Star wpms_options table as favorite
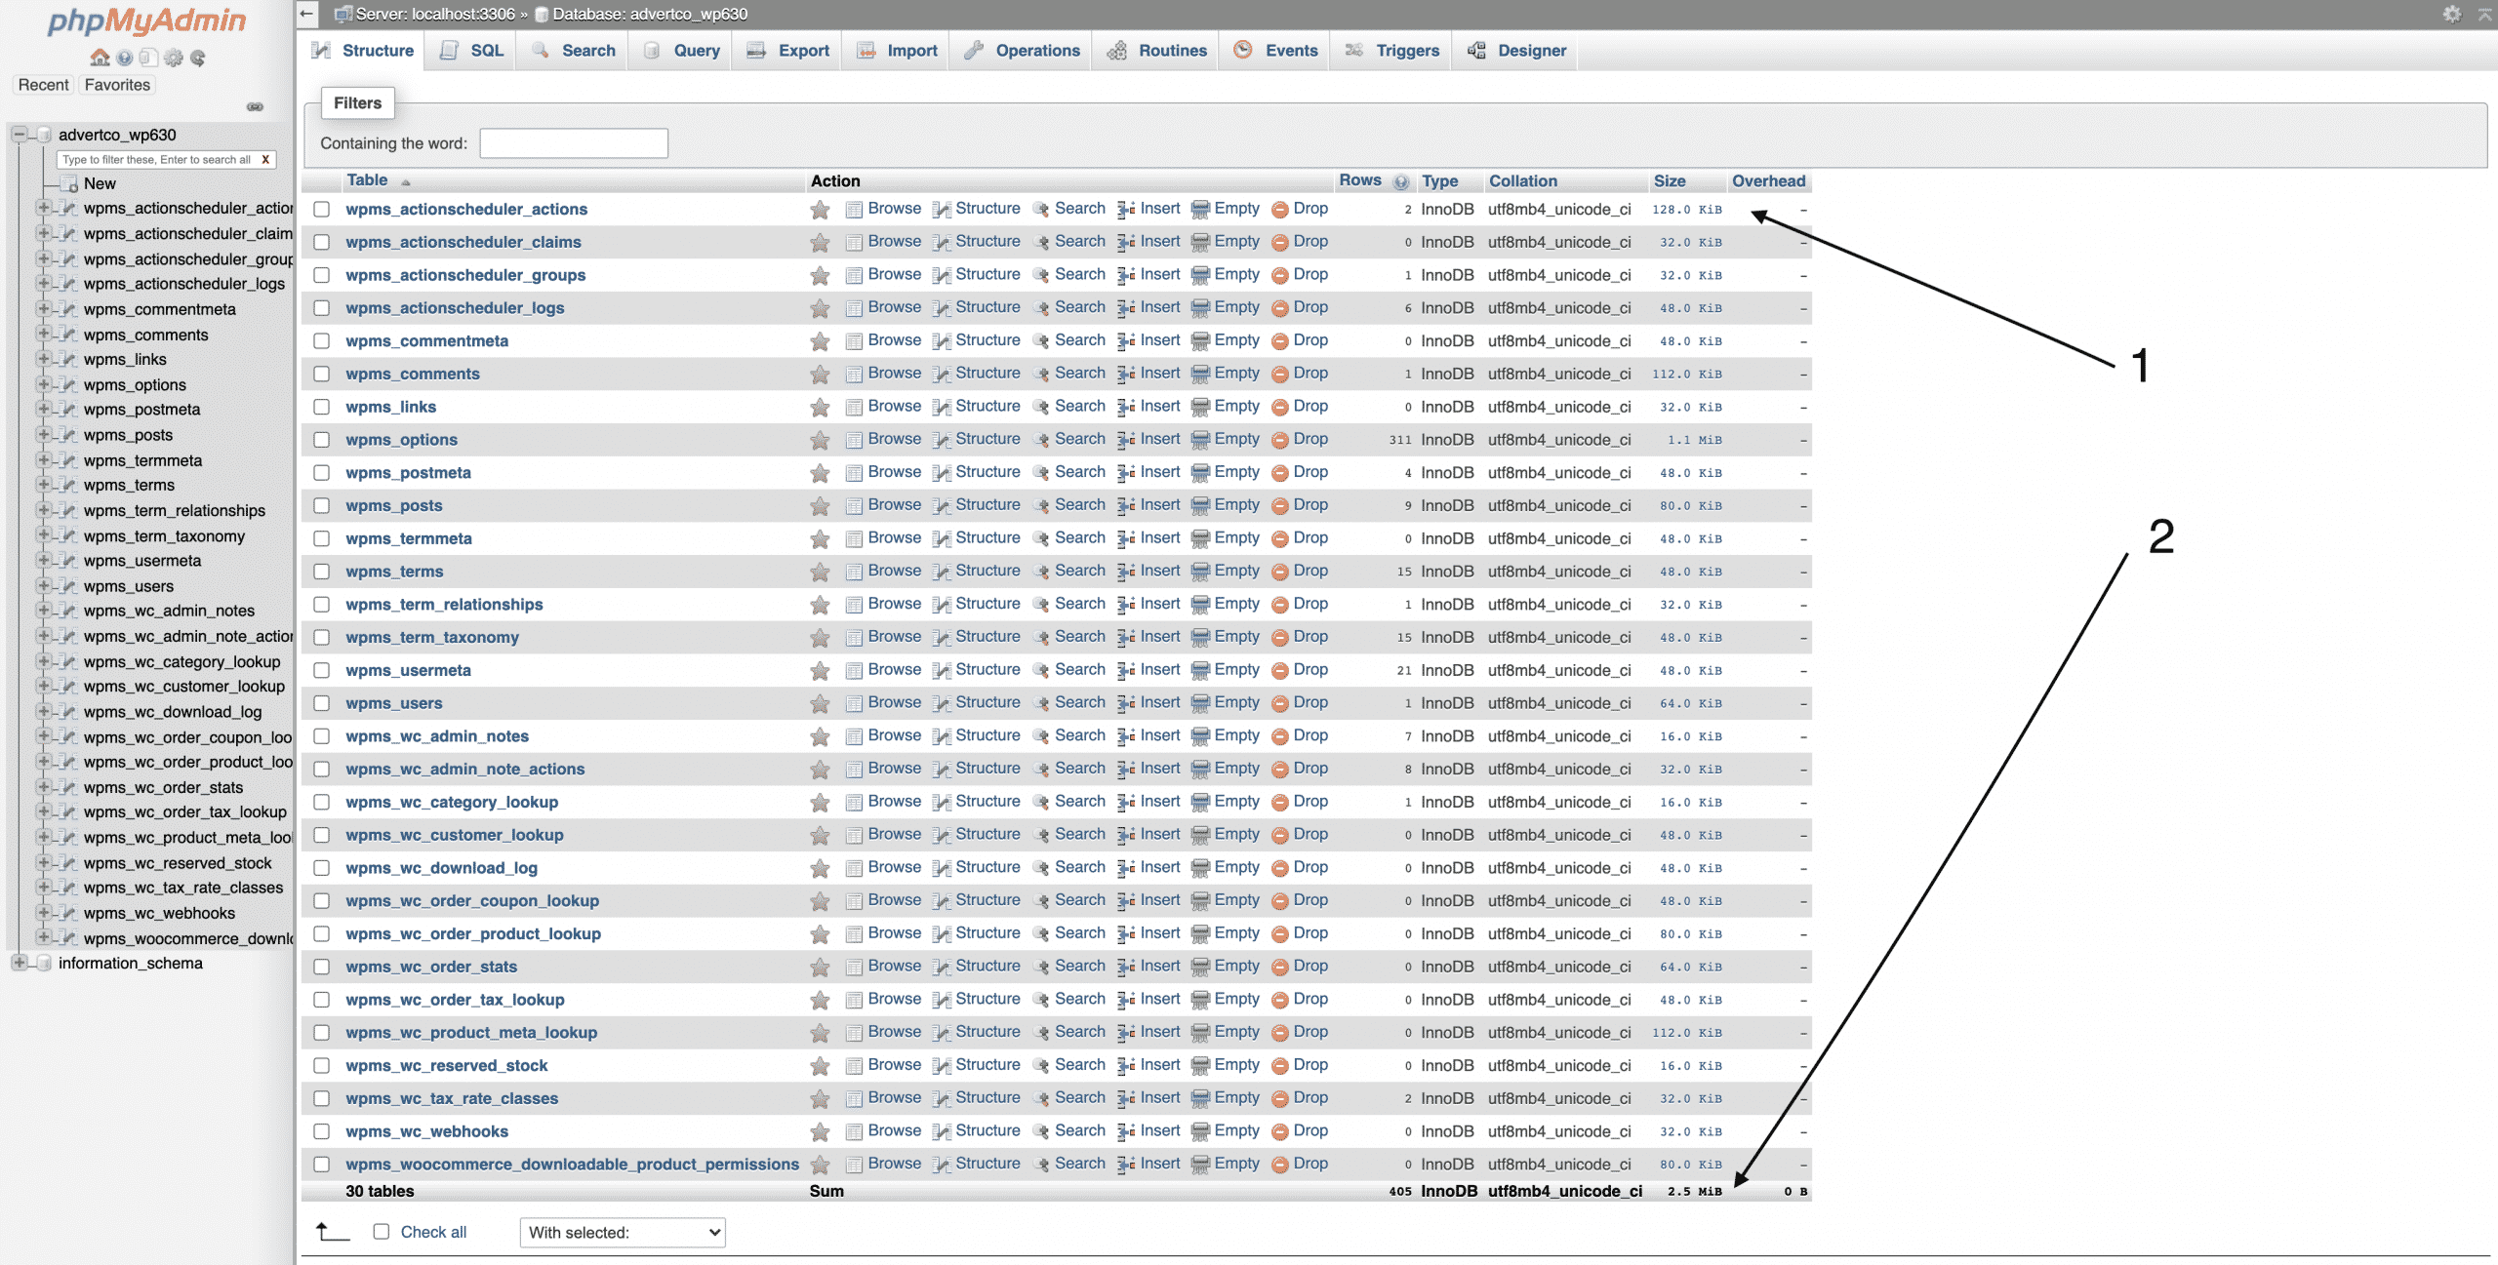Viewport: 2498px width, 1265px height. (x=820, y=440)
